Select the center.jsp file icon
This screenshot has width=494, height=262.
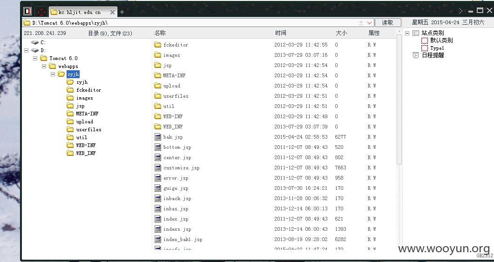158,157
